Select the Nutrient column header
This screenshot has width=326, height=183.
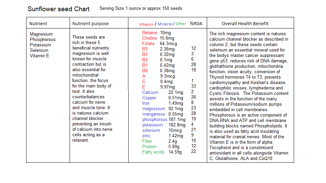coord(38,23)
